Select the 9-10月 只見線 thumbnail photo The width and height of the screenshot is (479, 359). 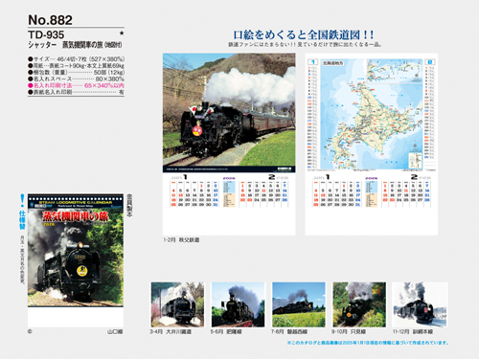tap(359, 304)
